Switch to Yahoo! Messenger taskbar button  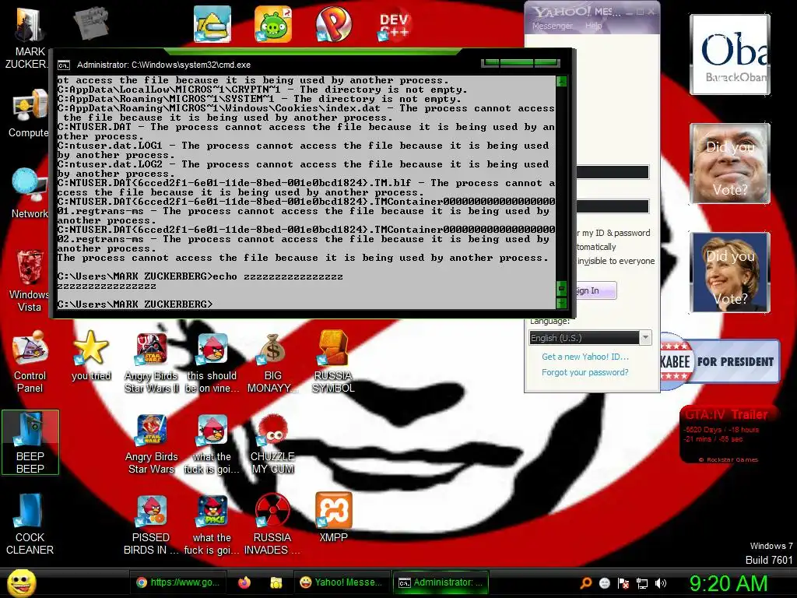[341, 582]
